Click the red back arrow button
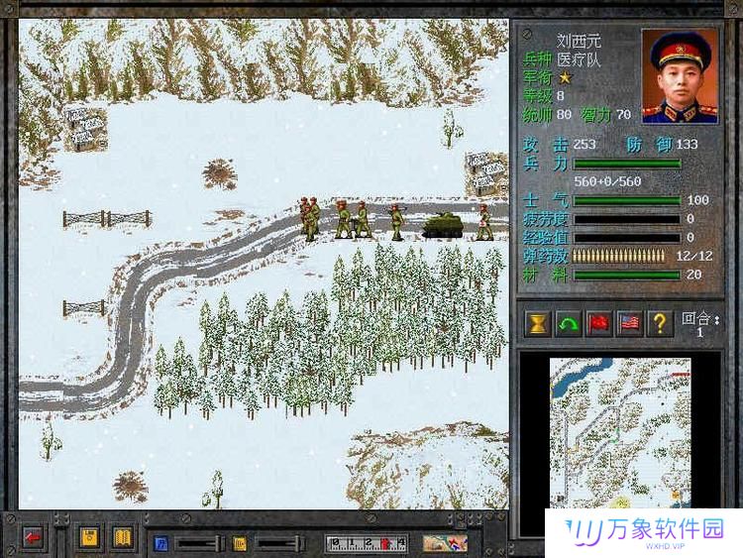This screenshot has width=743, height=558. pos(33,538)
